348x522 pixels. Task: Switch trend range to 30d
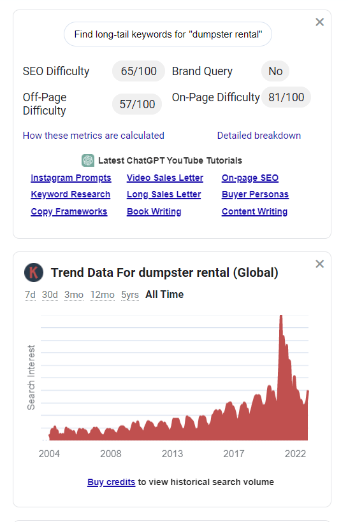point(50,295)
